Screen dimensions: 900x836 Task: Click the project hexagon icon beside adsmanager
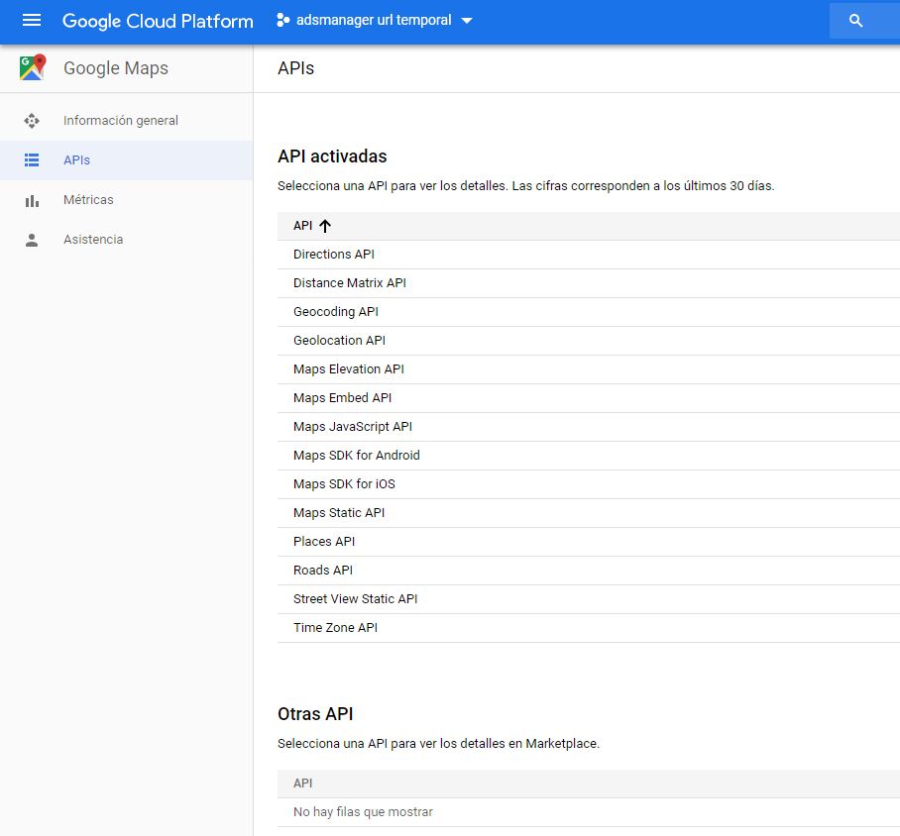(282, 20)
